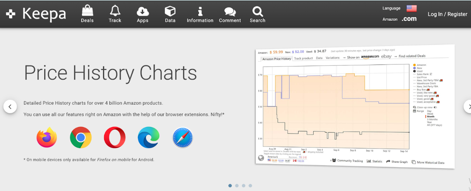Set chart range to 3 Months
471x191 pixels.
[x=432, y=119]
